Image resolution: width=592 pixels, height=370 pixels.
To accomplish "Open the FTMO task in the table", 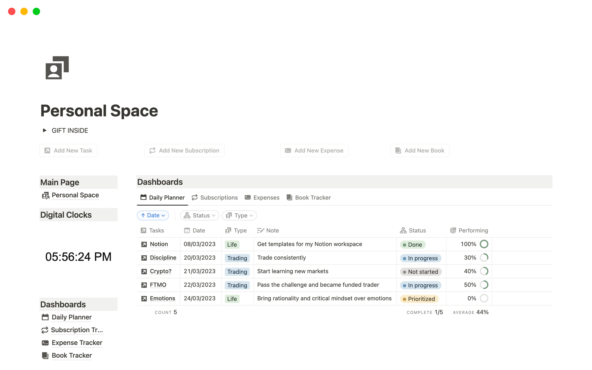I will click(158, 285).
